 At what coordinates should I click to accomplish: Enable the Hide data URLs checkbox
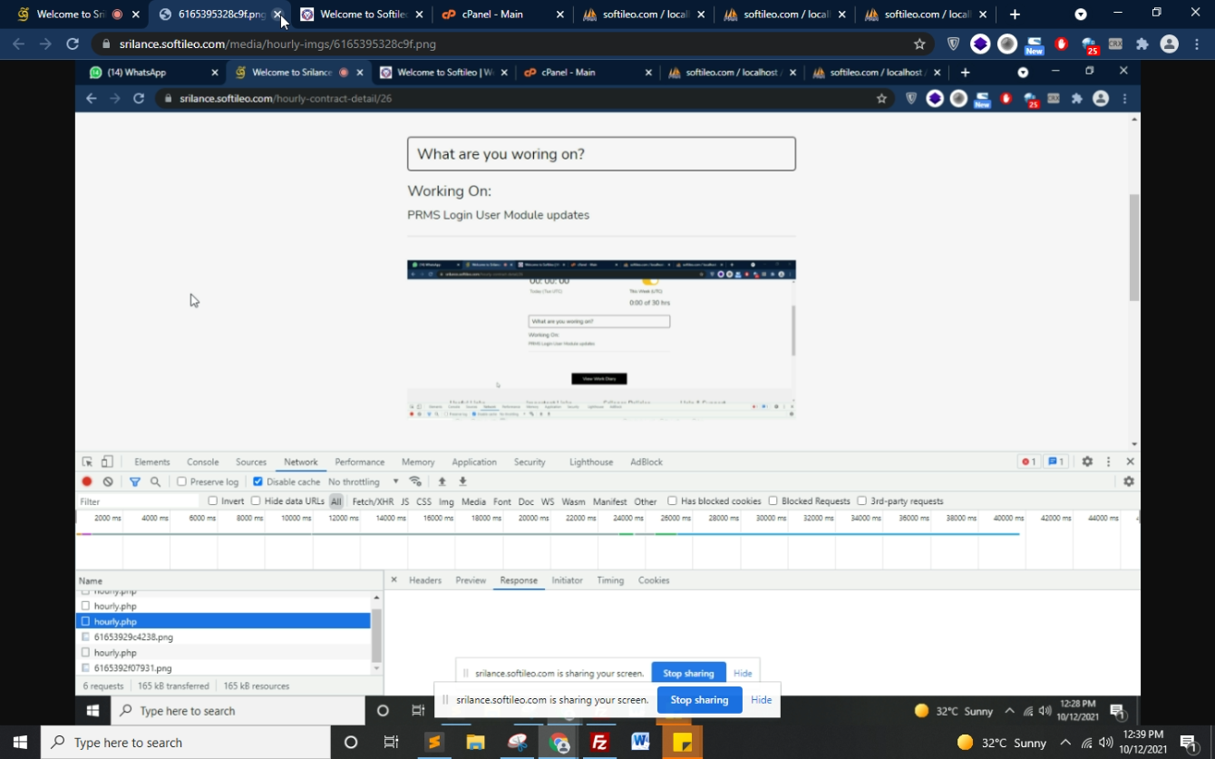click(x=256, y=501)
